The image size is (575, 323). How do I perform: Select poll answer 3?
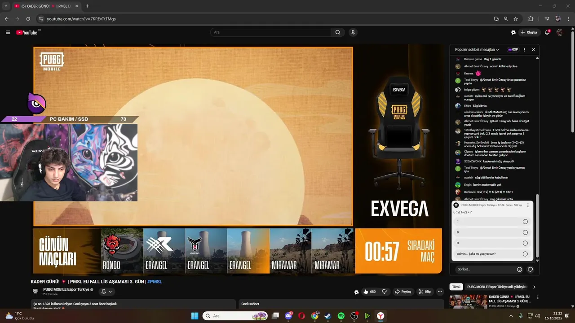492,243
